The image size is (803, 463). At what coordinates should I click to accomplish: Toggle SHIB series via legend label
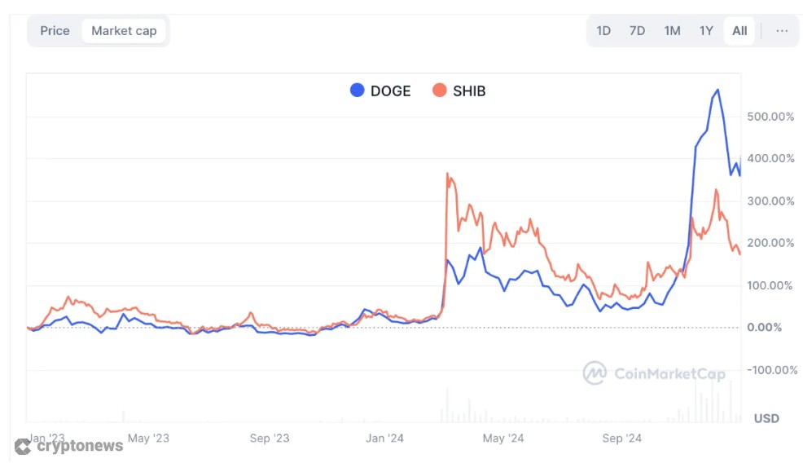click(x=469, y=91)
